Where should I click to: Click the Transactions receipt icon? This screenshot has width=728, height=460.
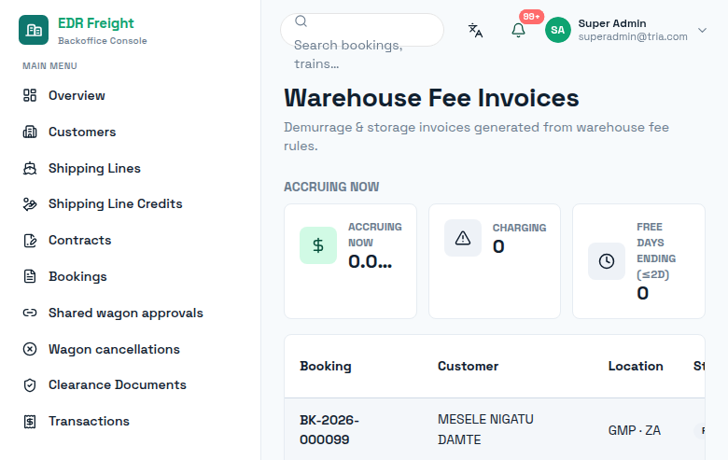pyautogui.click(x=30, y=422)
